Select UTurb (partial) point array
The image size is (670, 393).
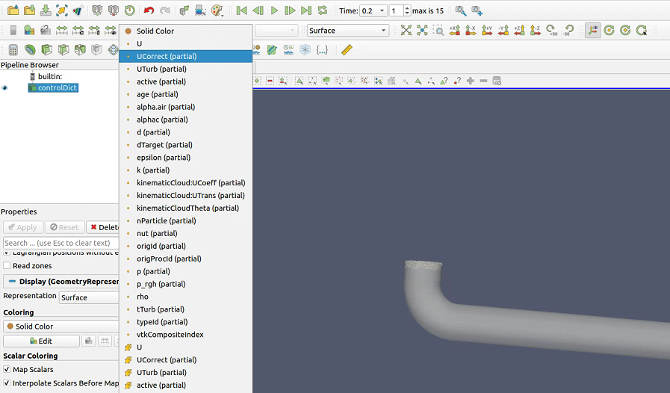pyautogui.click(x=185, y=69)
